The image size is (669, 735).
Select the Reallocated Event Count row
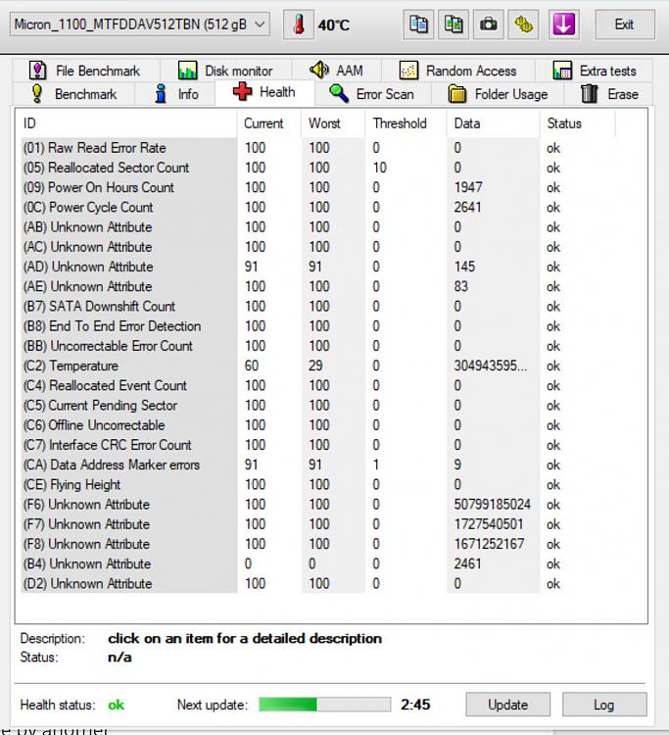tap(317, 386)
